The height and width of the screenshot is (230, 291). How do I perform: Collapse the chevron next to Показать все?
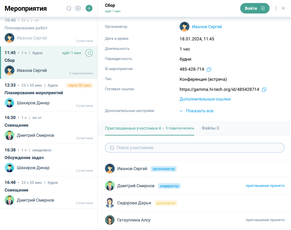click(181, 111)
